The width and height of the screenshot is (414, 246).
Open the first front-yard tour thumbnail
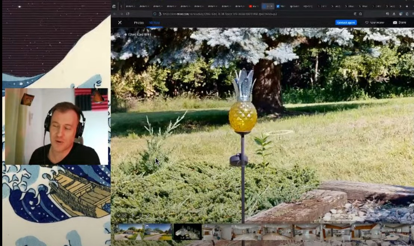128,232
